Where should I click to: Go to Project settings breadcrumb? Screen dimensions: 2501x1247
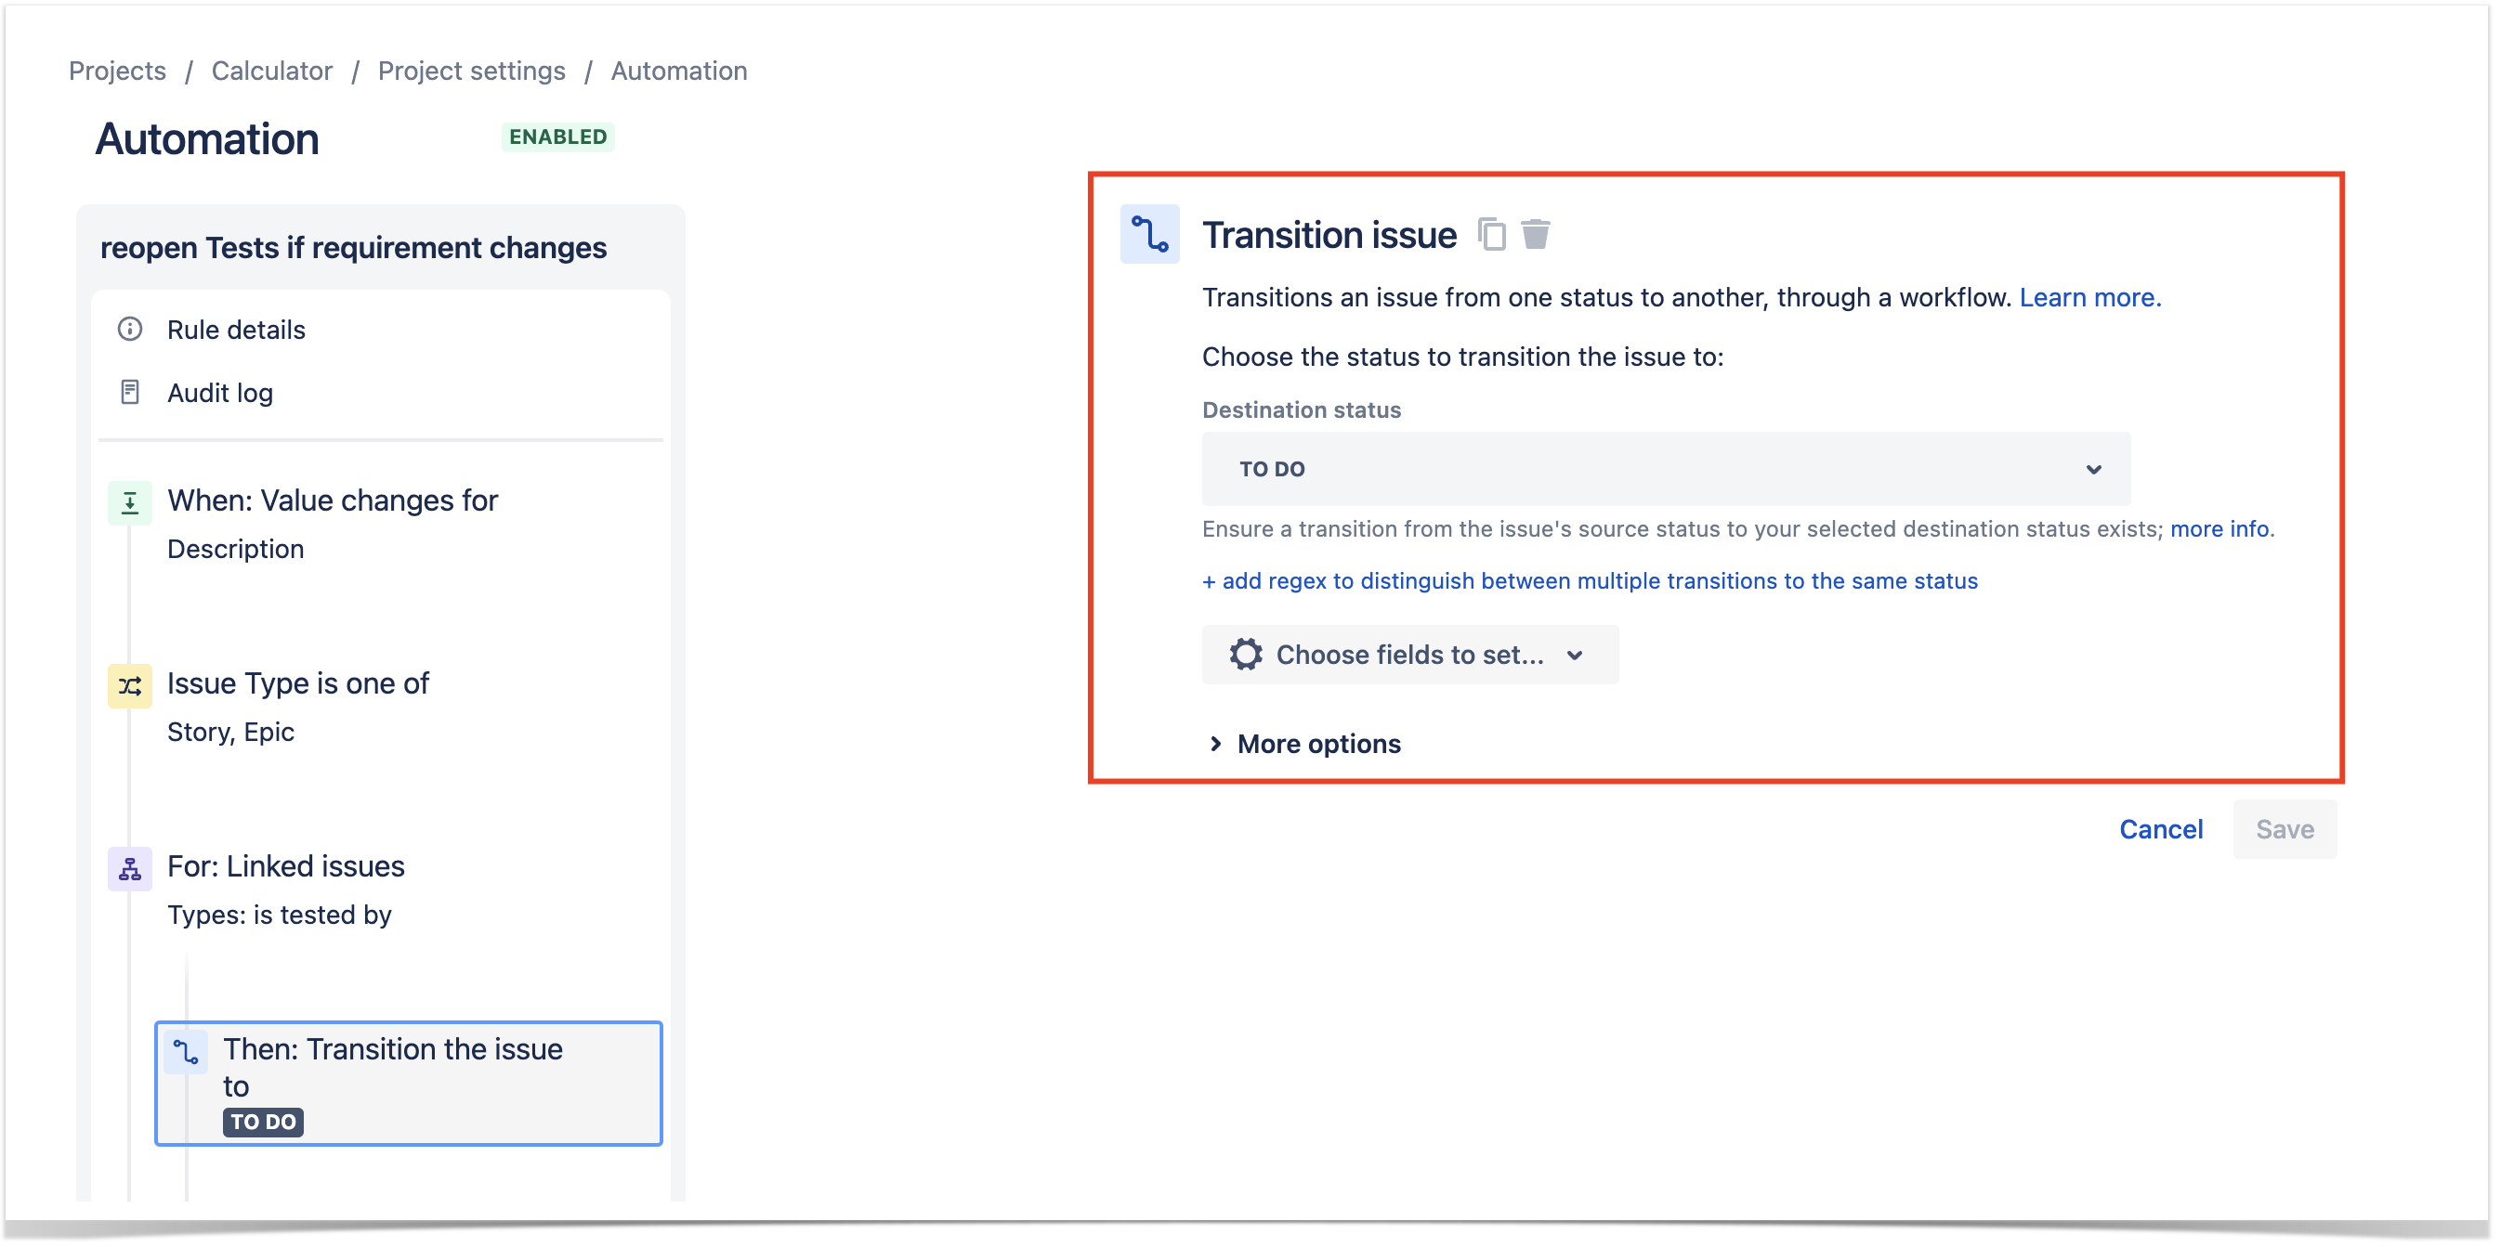pos(472,71)
